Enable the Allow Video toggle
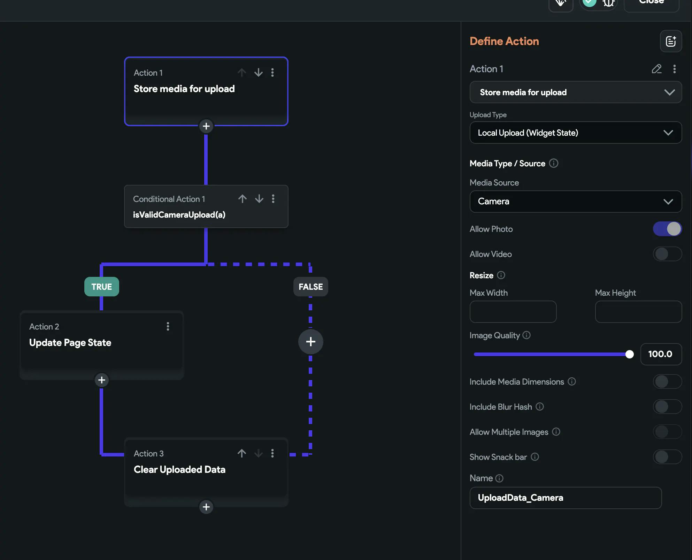Image resolution: width=692 pixels, height=560 pixels. [667, 254]
